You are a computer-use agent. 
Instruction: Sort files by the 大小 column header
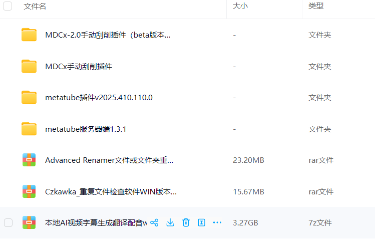tap(239, 7)
